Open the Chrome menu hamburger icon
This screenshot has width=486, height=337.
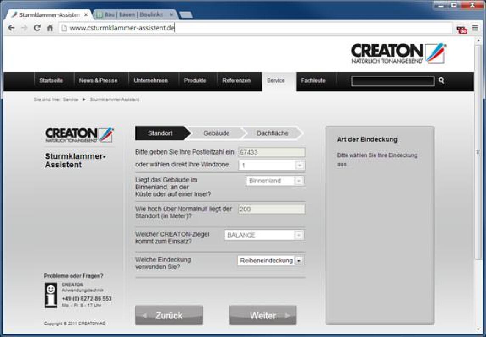coord(475,28)
